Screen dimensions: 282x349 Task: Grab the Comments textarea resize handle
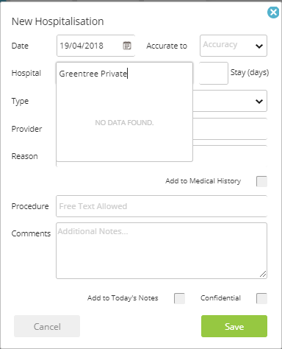click(x=263, y=275)
